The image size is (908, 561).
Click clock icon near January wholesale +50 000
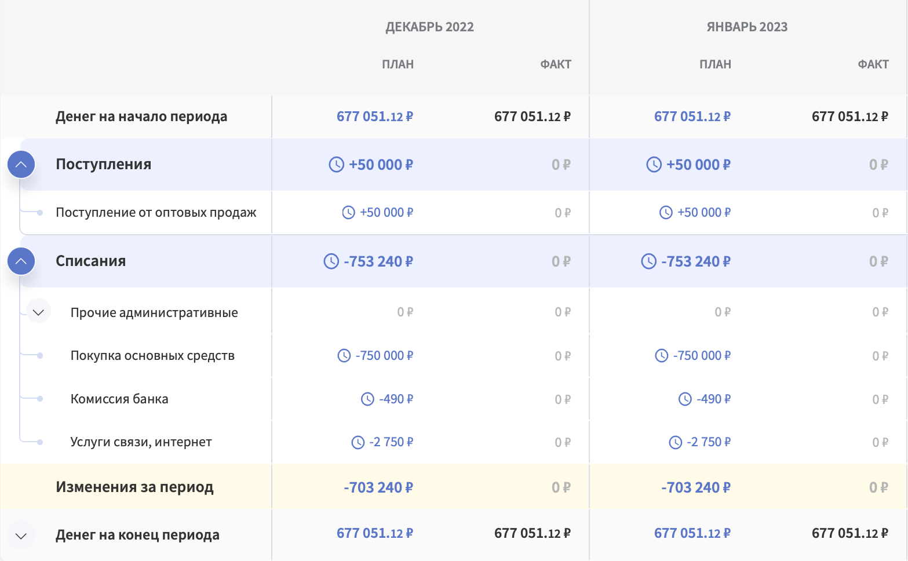[x=666, y=213]
